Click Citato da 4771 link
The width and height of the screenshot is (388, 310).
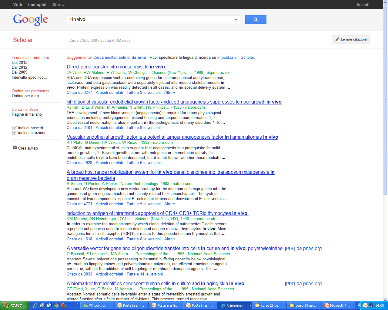point(79,204)
